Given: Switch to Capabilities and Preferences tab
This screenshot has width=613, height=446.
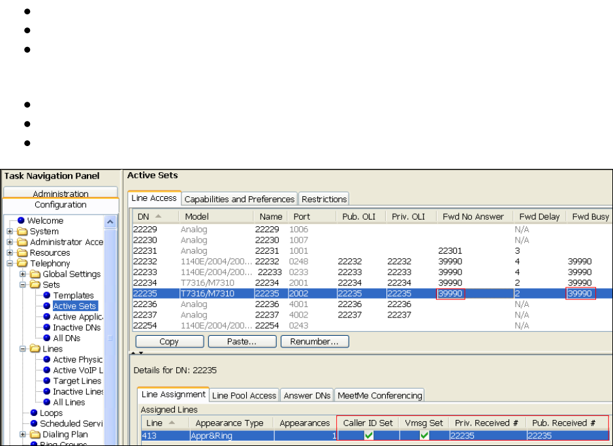Looking at the screenshot, I should point(238,198).
